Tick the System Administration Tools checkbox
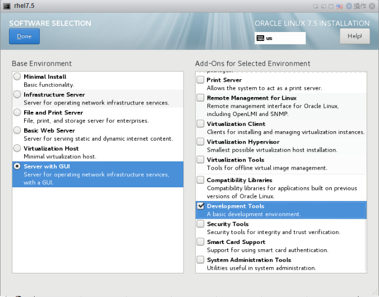This screenshot has width=379, height=297. click(x=201, y=260)
